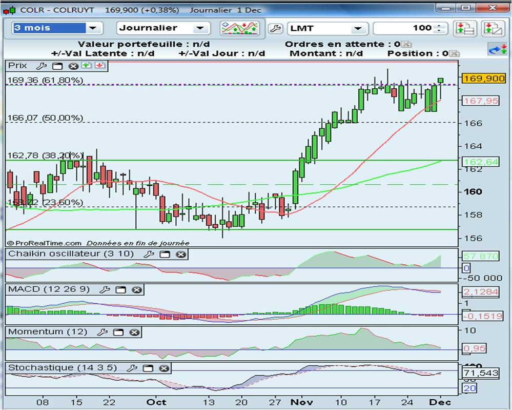512x410 pixels.
Task: Toggle Momentum panel window size
Action: pyautogui.click(x=118, y=333)
